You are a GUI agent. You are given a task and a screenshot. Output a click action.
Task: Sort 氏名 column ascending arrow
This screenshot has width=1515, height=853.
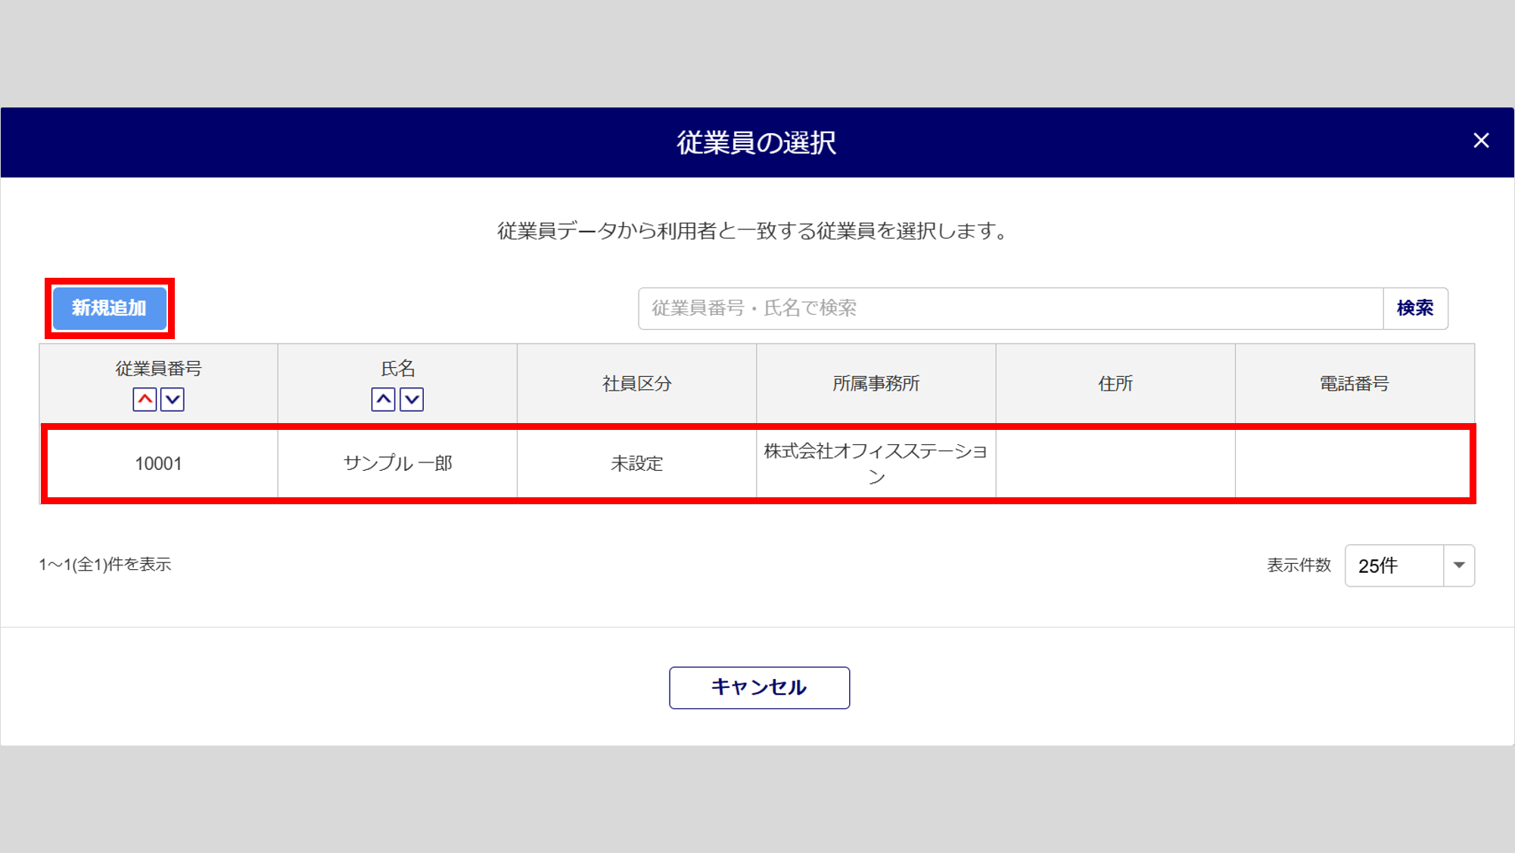(x=383, y=399)
